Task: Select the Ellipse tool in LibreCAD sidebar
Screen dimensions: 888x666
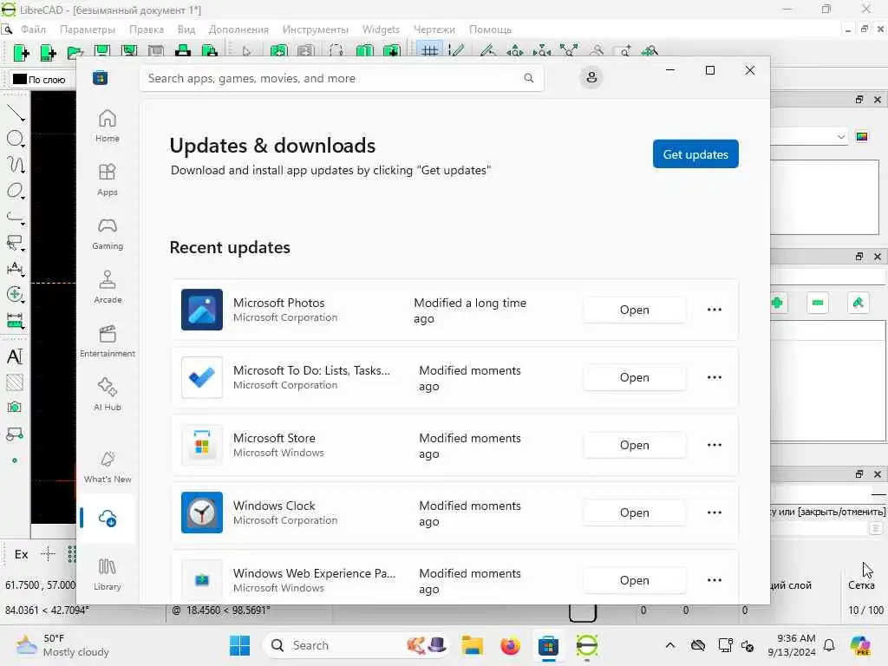Action: tap(16, 191)
